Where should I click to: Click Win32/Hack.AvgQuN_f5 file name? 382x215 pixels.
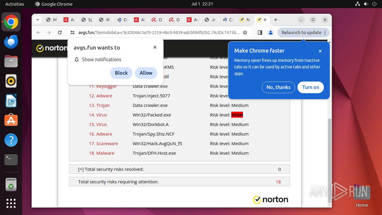pos(158,143)
